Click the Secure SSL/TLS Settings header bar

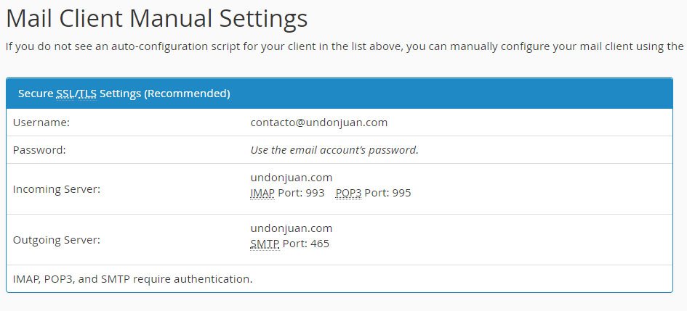[340, 94]
